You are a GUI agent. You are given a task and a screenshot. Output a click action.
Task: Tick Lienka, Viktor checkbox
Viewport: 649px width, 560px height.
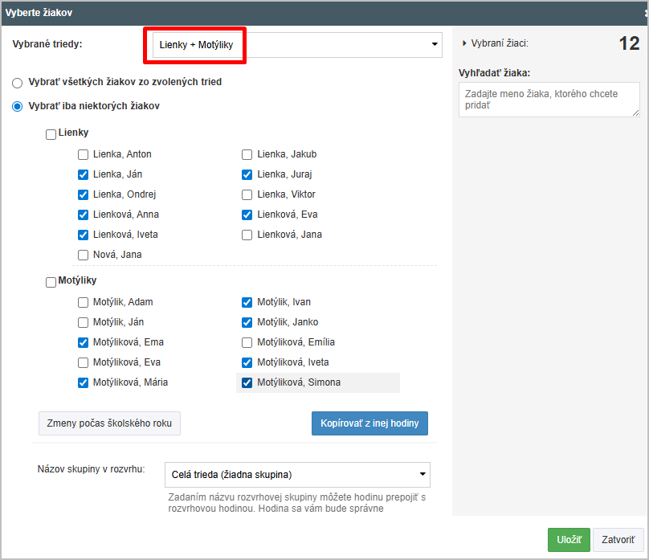tap(247, 194)
